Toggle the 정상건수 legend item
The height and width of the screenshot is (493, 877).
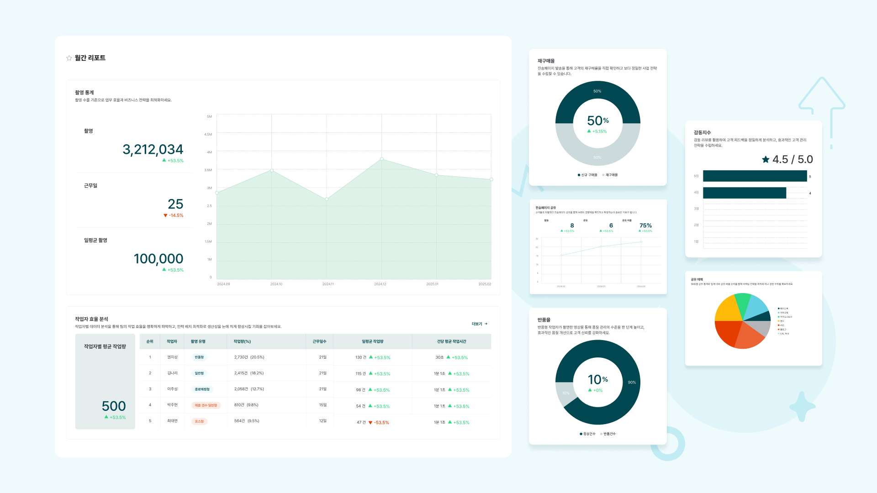[x=587, y=434]
